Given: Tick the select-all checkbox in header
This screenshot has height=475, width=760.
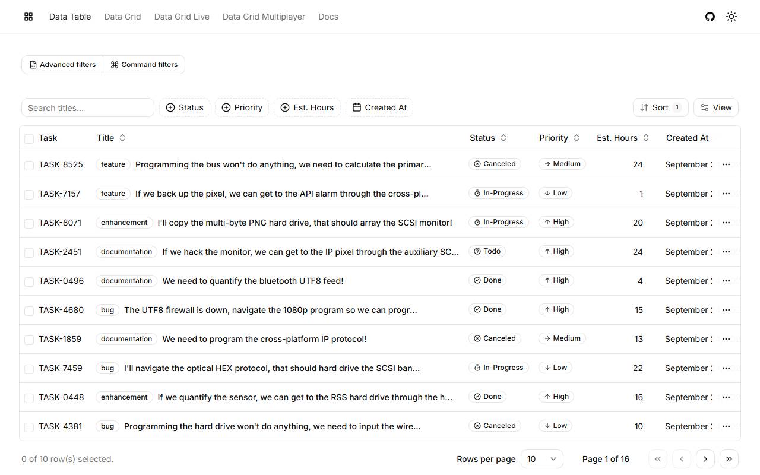Looking at the screenshot, I should (29, 138).
